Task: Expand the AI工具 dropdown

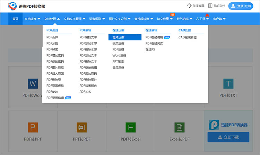Action: tap(203, 19)
